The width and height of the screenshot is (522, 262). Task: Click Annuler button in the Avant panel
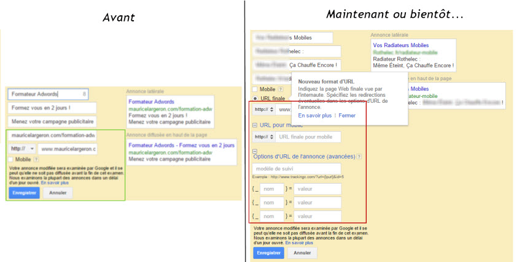pos(58,193)
